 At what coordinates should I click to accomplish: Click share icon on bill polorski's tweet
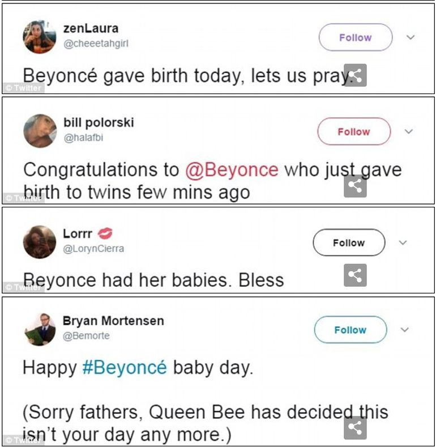click(355, 186)
